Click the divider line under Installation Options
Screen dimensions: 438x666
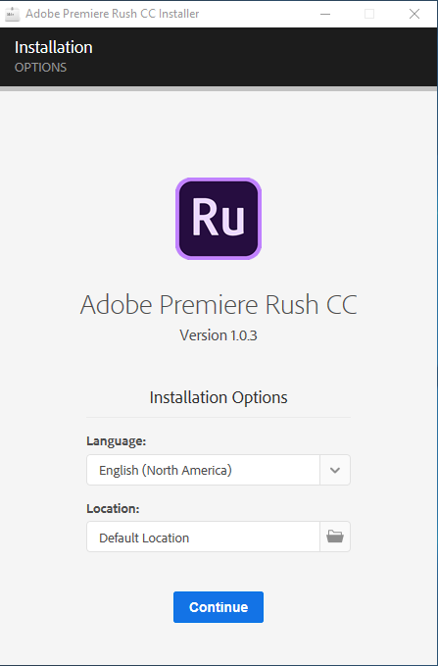pyautogui.click(x=219, y=417)
